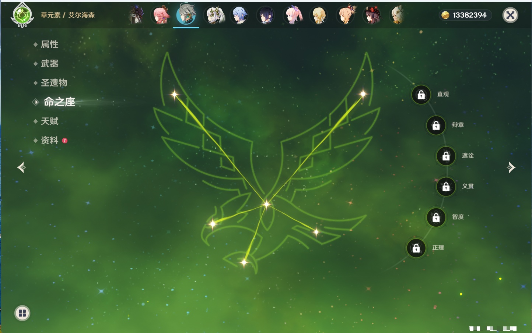The height and width of the screenshot is (333, 532).
Task: Click the bottom-most star of the constellation
Action: 244,262
